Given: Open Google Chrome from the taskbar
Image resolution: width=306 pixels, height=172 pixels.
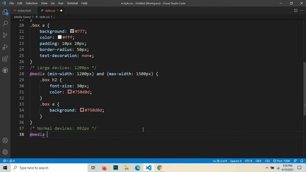Looking at the screenshot, I should point(159,168).
